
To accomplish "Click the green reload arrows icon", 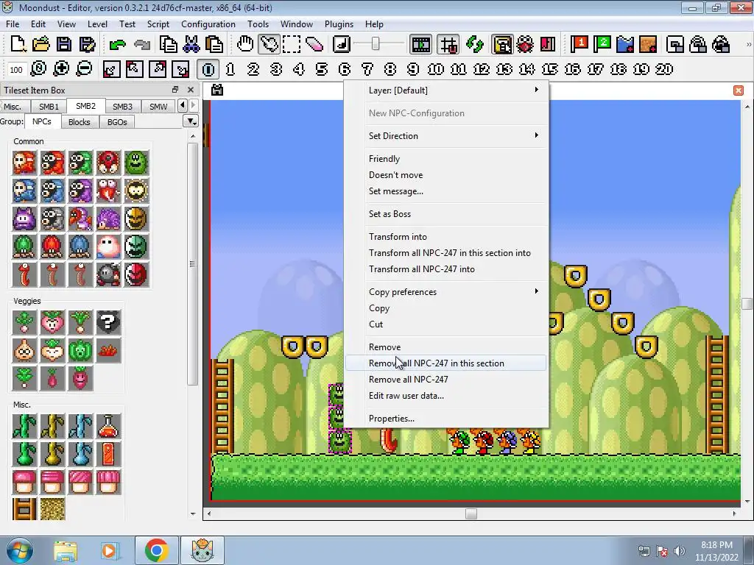I will tap(475, 45).
